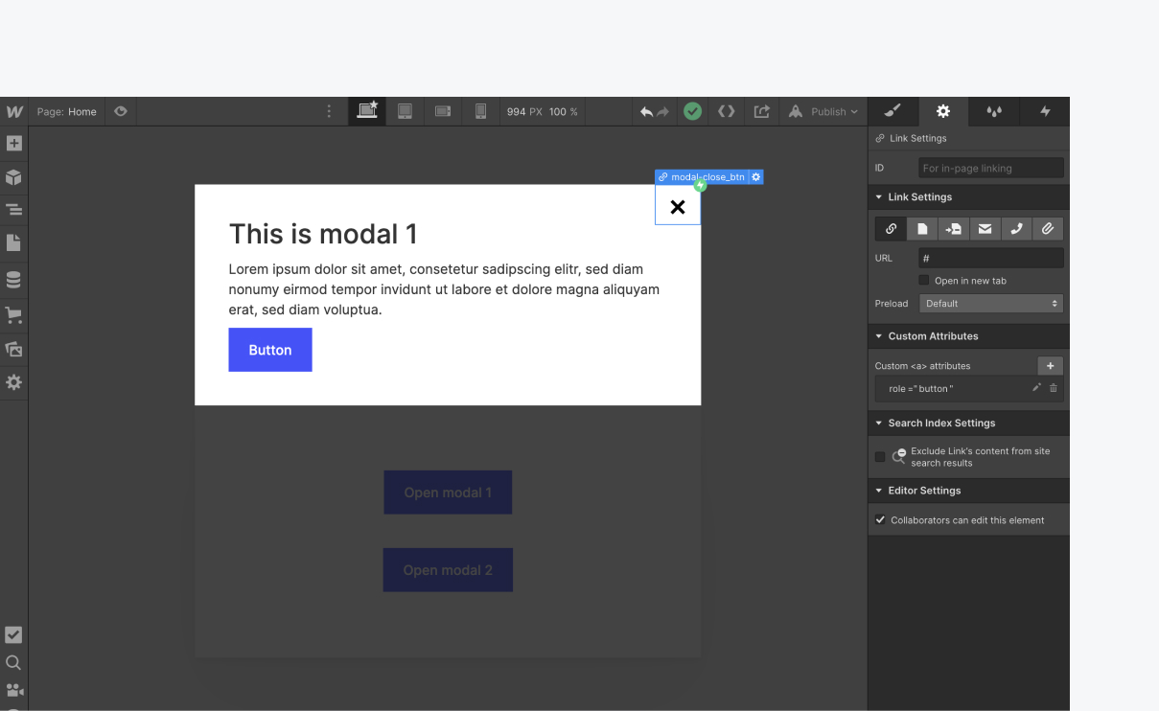Open the Assets panel
This screenshot has height=711, width=1159.
coord(14,349)
